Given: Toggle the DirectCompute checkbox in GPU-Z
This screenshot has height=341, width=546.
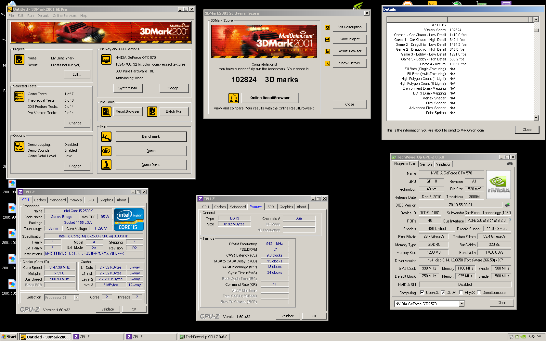Looking at the screenshot, I should point(479,292).
